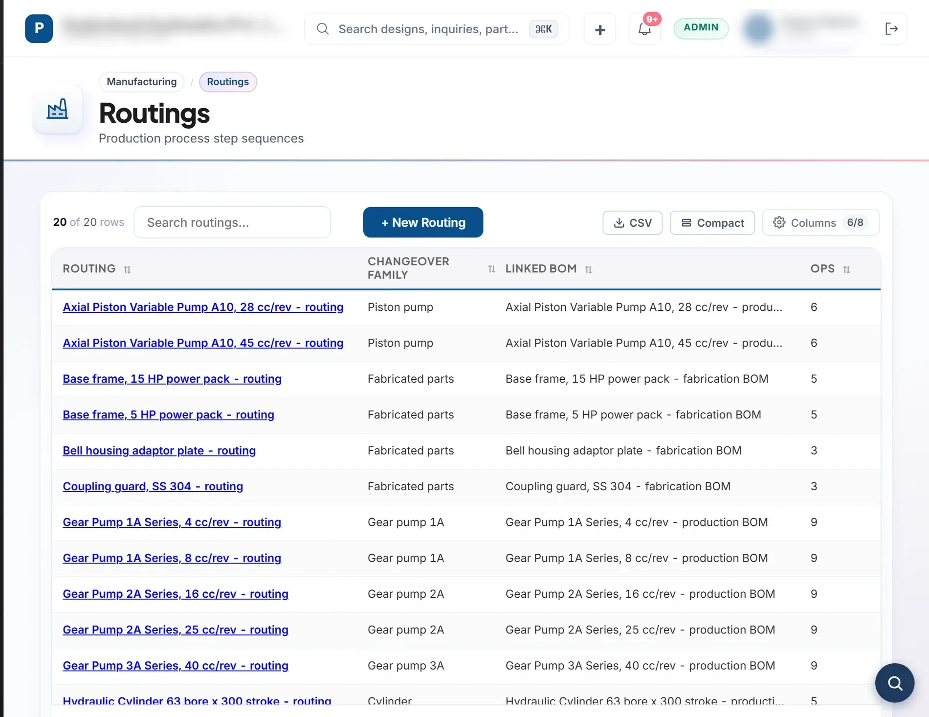Sort by Linked BOM column arrows

[x=588, y=269]
